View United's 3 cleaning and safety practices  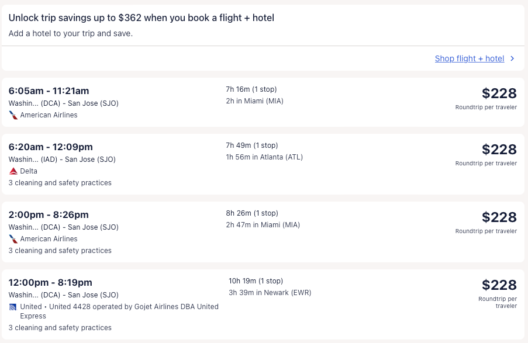point(60,328)
